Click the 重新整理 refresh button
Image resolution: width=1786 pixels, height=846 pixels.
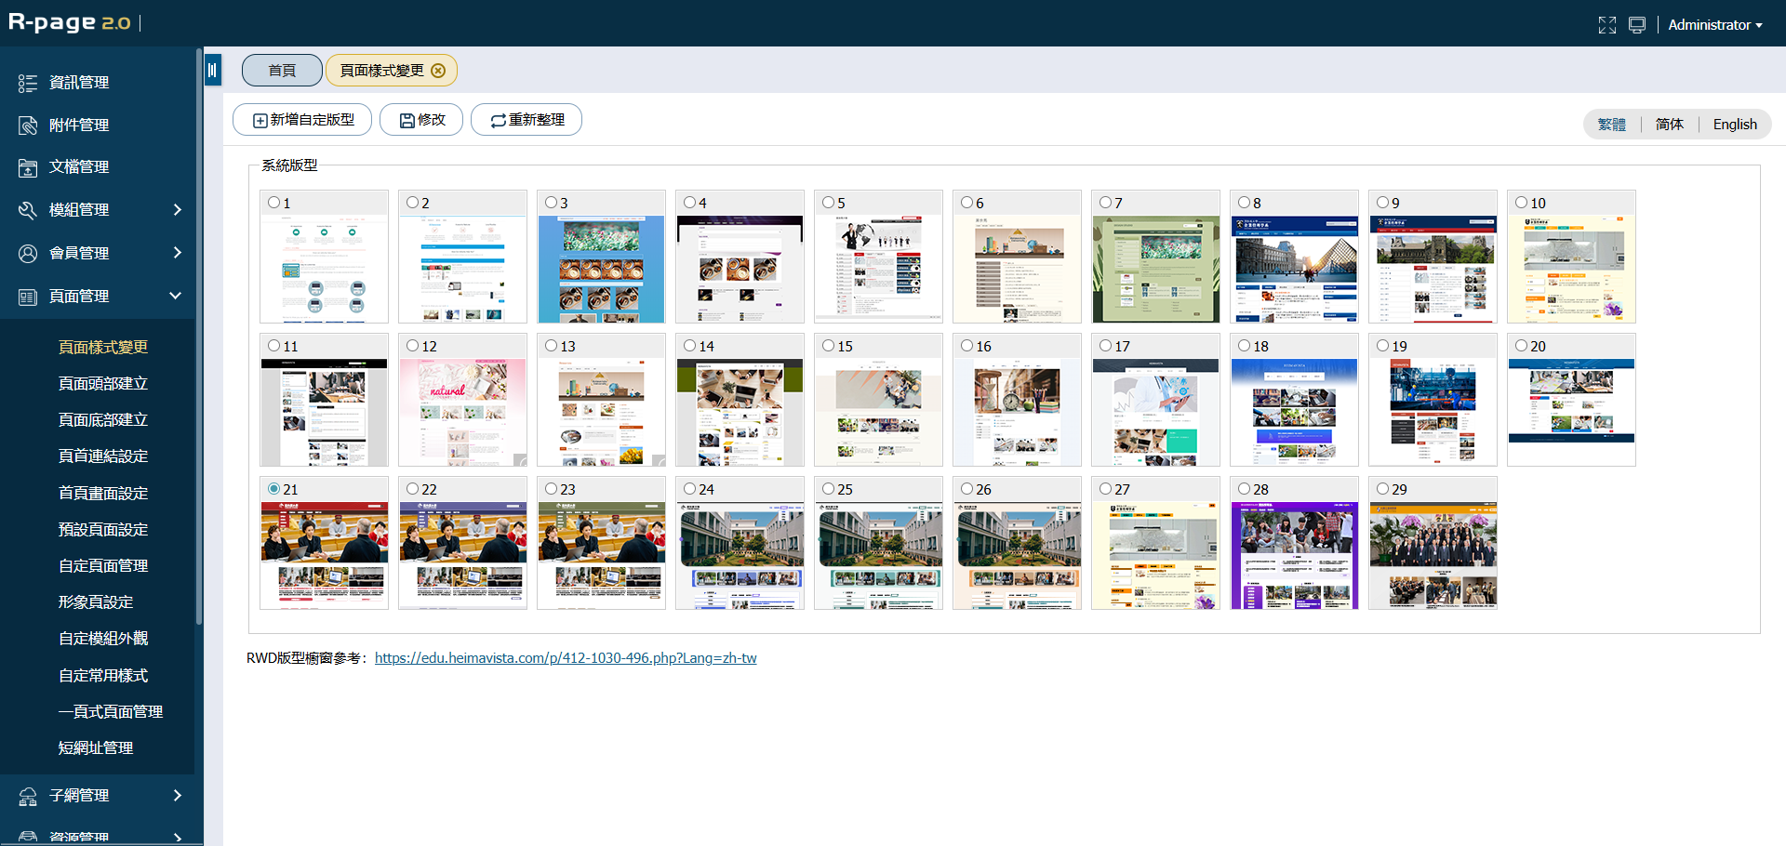(526, 120)
